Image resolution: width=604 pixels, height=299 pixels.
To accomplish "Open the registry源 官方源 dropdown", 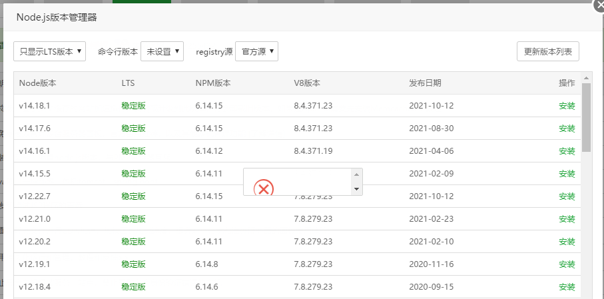I will (x=256, y=51).
